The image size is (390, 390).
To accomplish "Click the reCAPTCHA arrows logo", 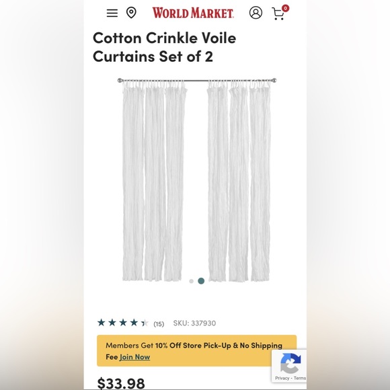I will pyautogui.click(x=290, y=363).
